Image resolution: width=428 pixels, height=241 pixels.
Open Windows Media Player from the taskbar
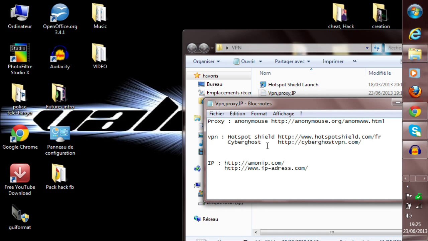415,73
